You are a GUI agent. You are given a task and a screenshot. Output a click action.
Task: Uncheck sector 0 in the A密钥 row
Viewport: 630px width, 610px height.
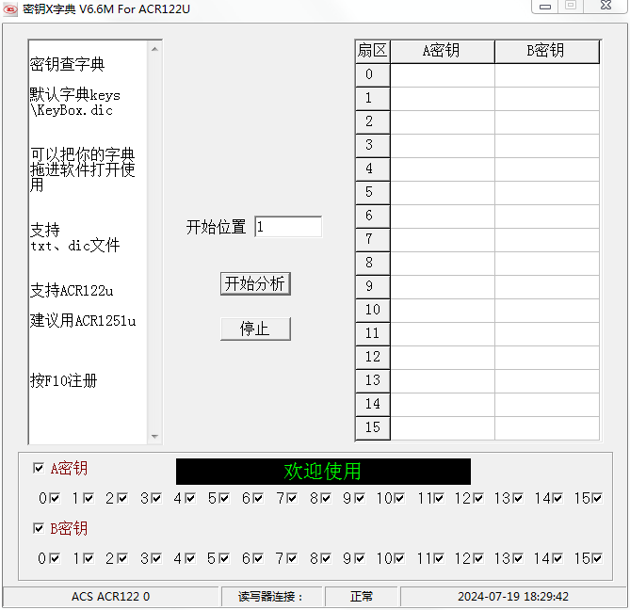coord(54,498)
